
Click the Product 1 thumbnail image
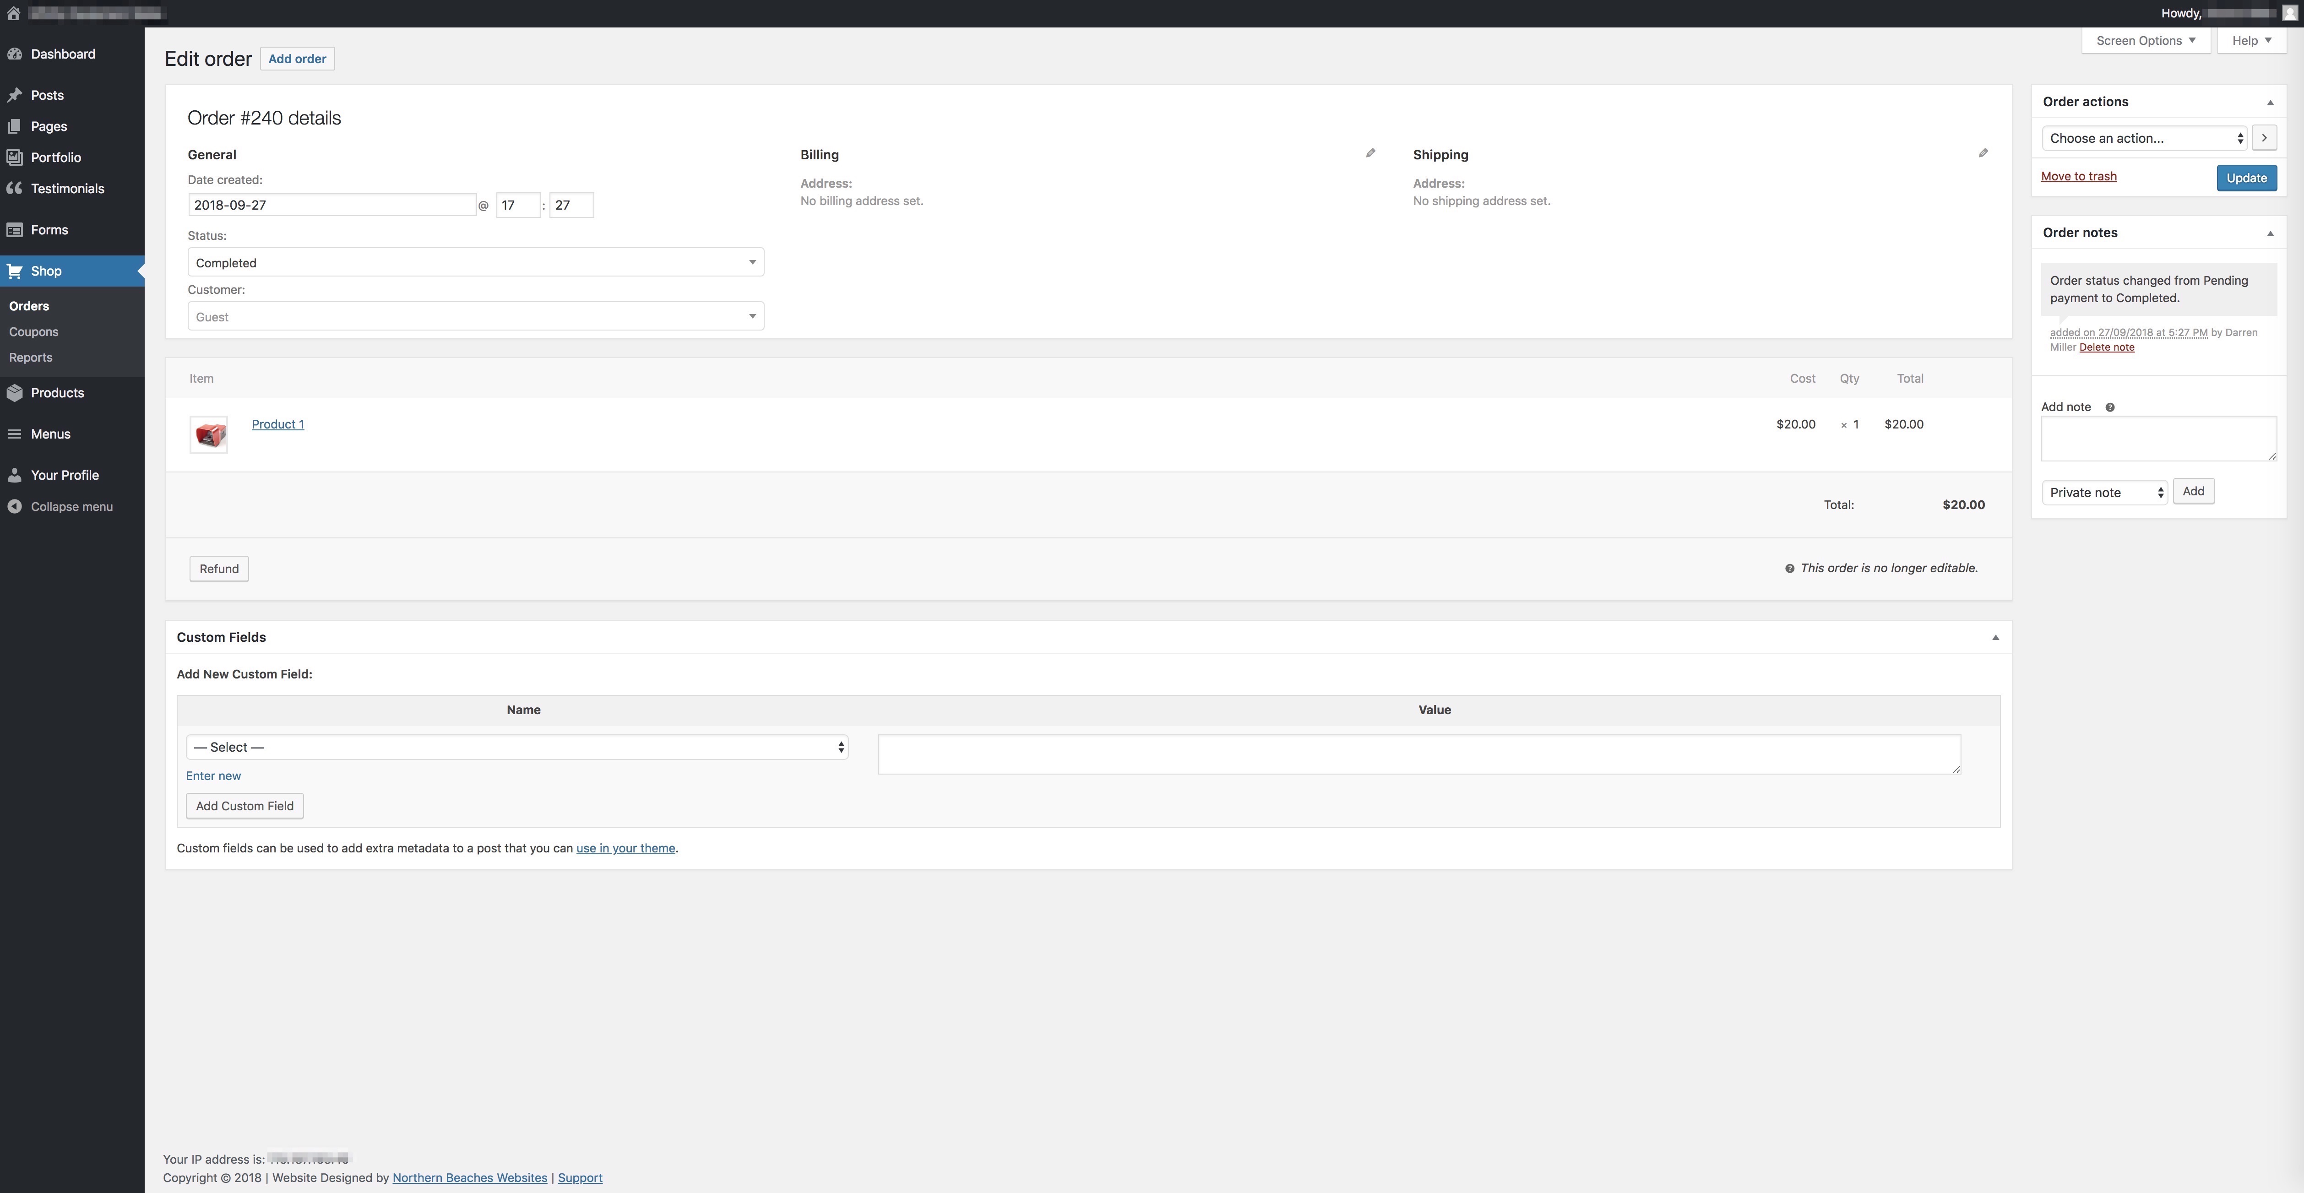(208, 435)
